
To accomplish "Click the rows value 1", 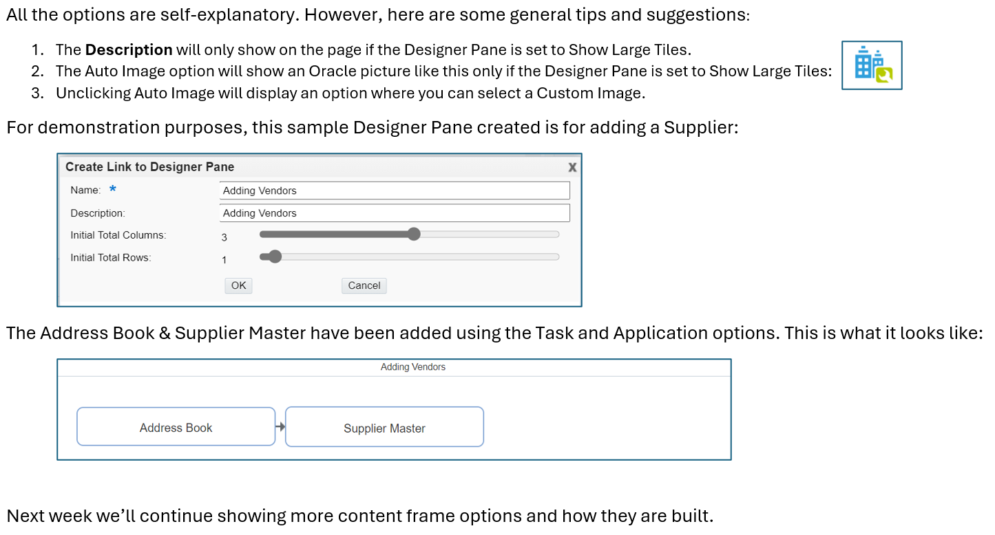I will tap(224, 260).
